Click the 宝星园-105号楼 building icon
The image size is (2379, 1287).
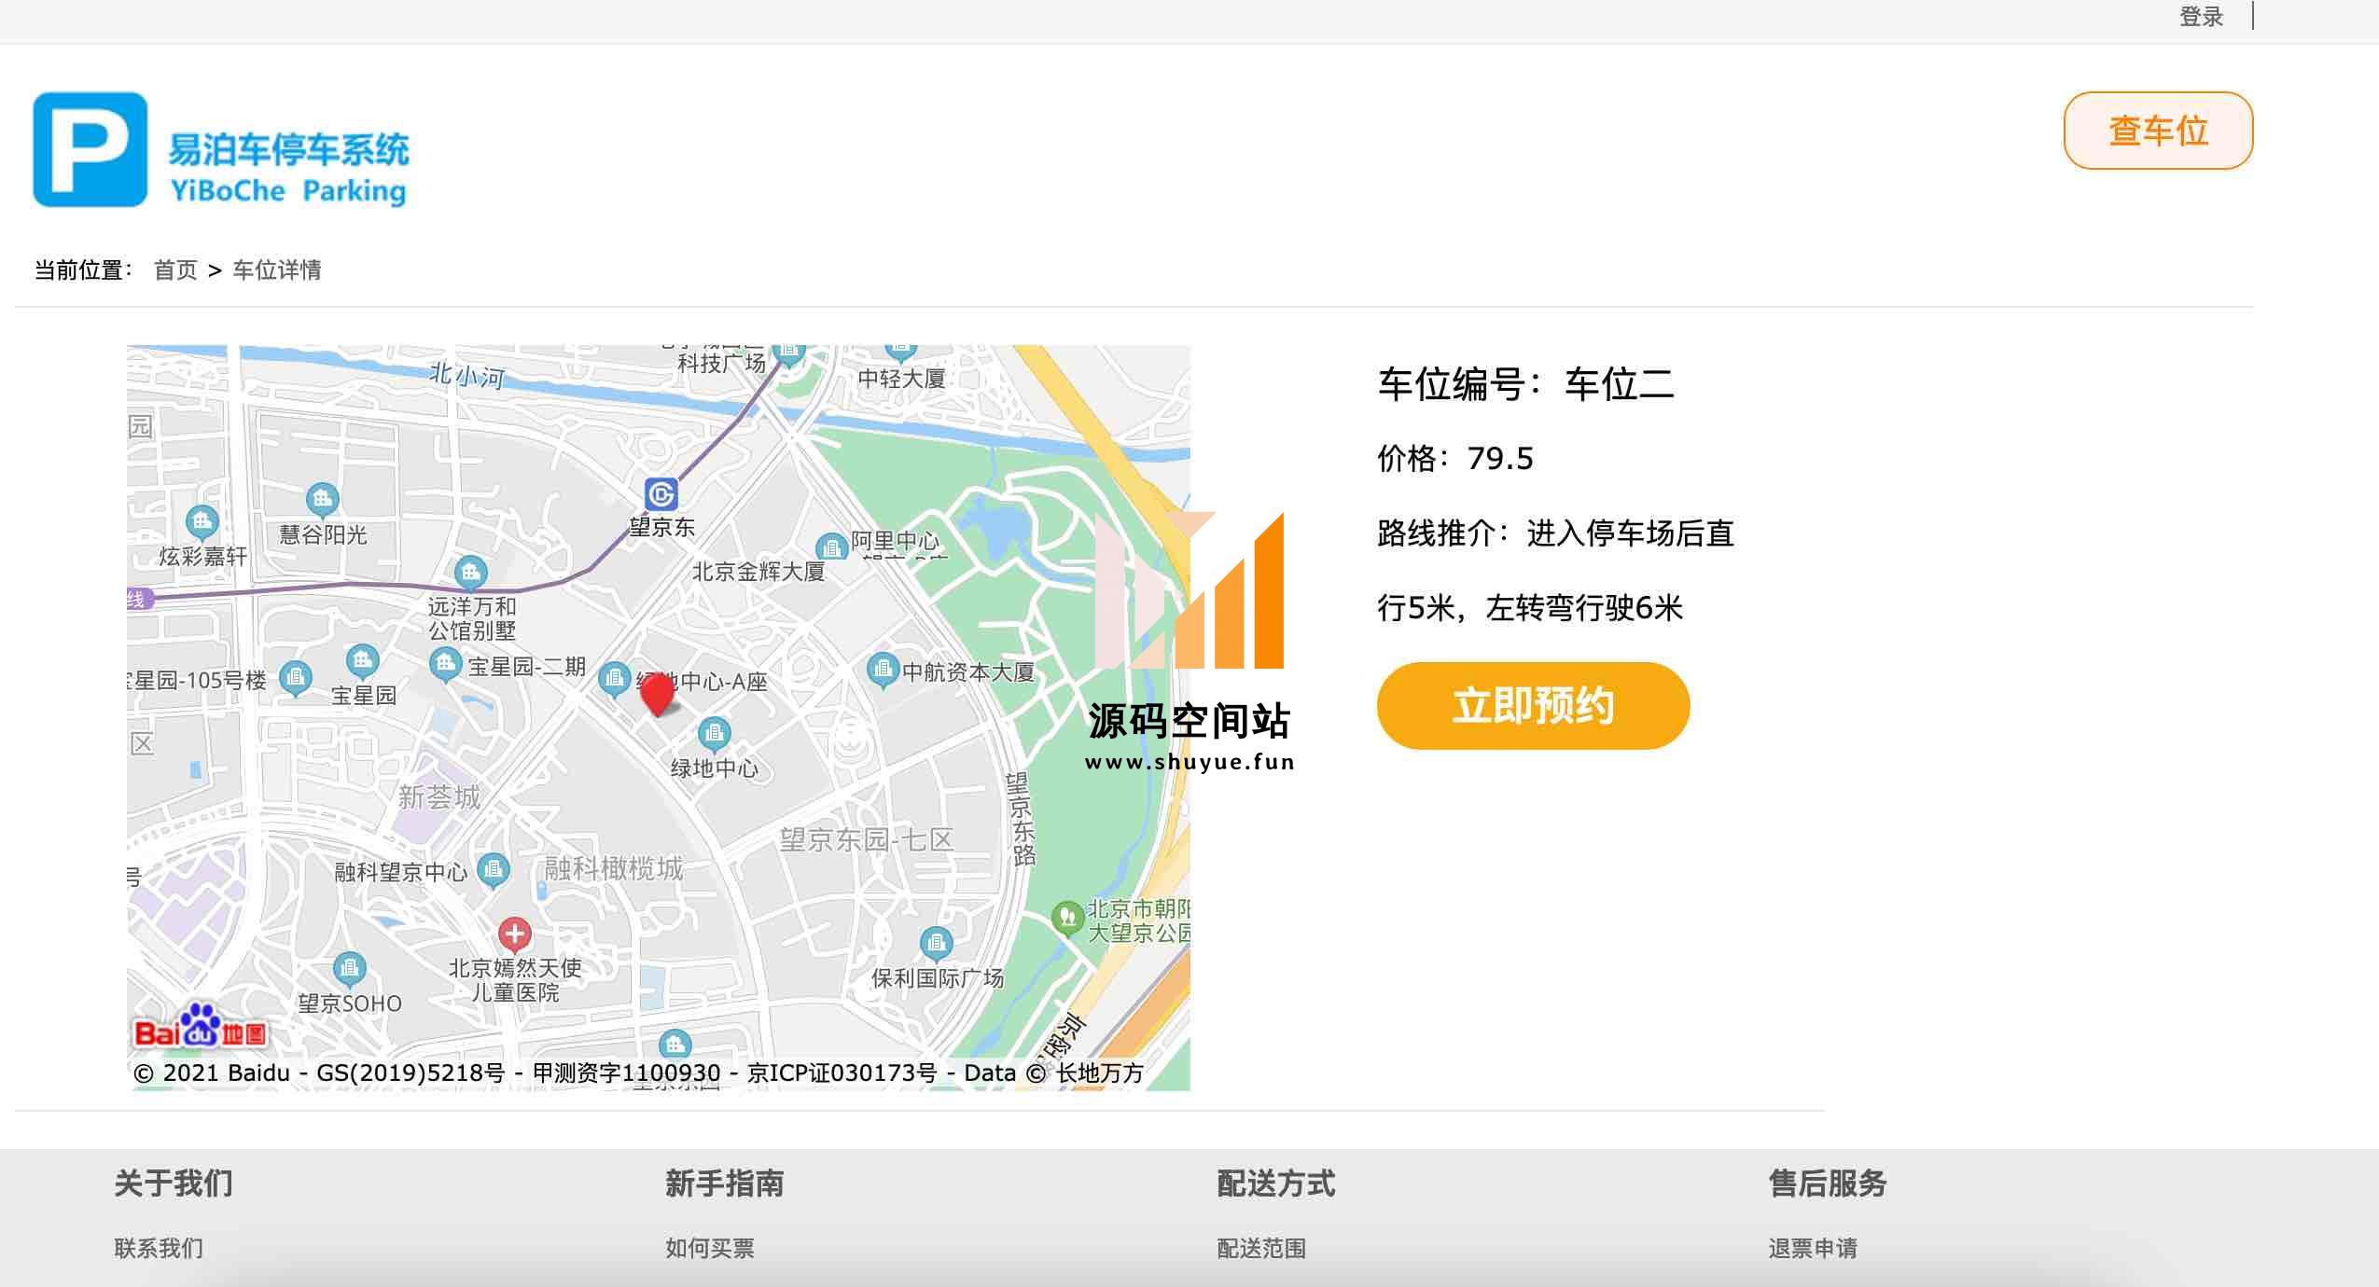coord(296,678)
